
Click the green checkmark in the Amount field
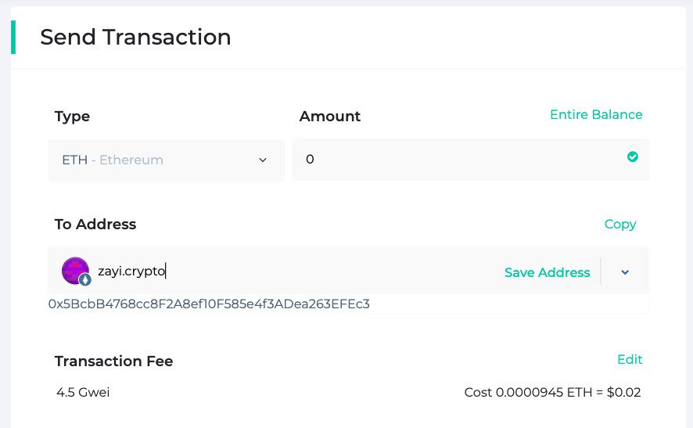click(x=633, y=157)
